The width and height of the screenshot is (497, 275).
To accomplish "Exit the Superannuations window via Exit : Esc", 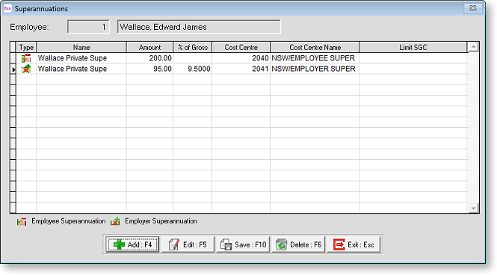I will tap(354, 244).
